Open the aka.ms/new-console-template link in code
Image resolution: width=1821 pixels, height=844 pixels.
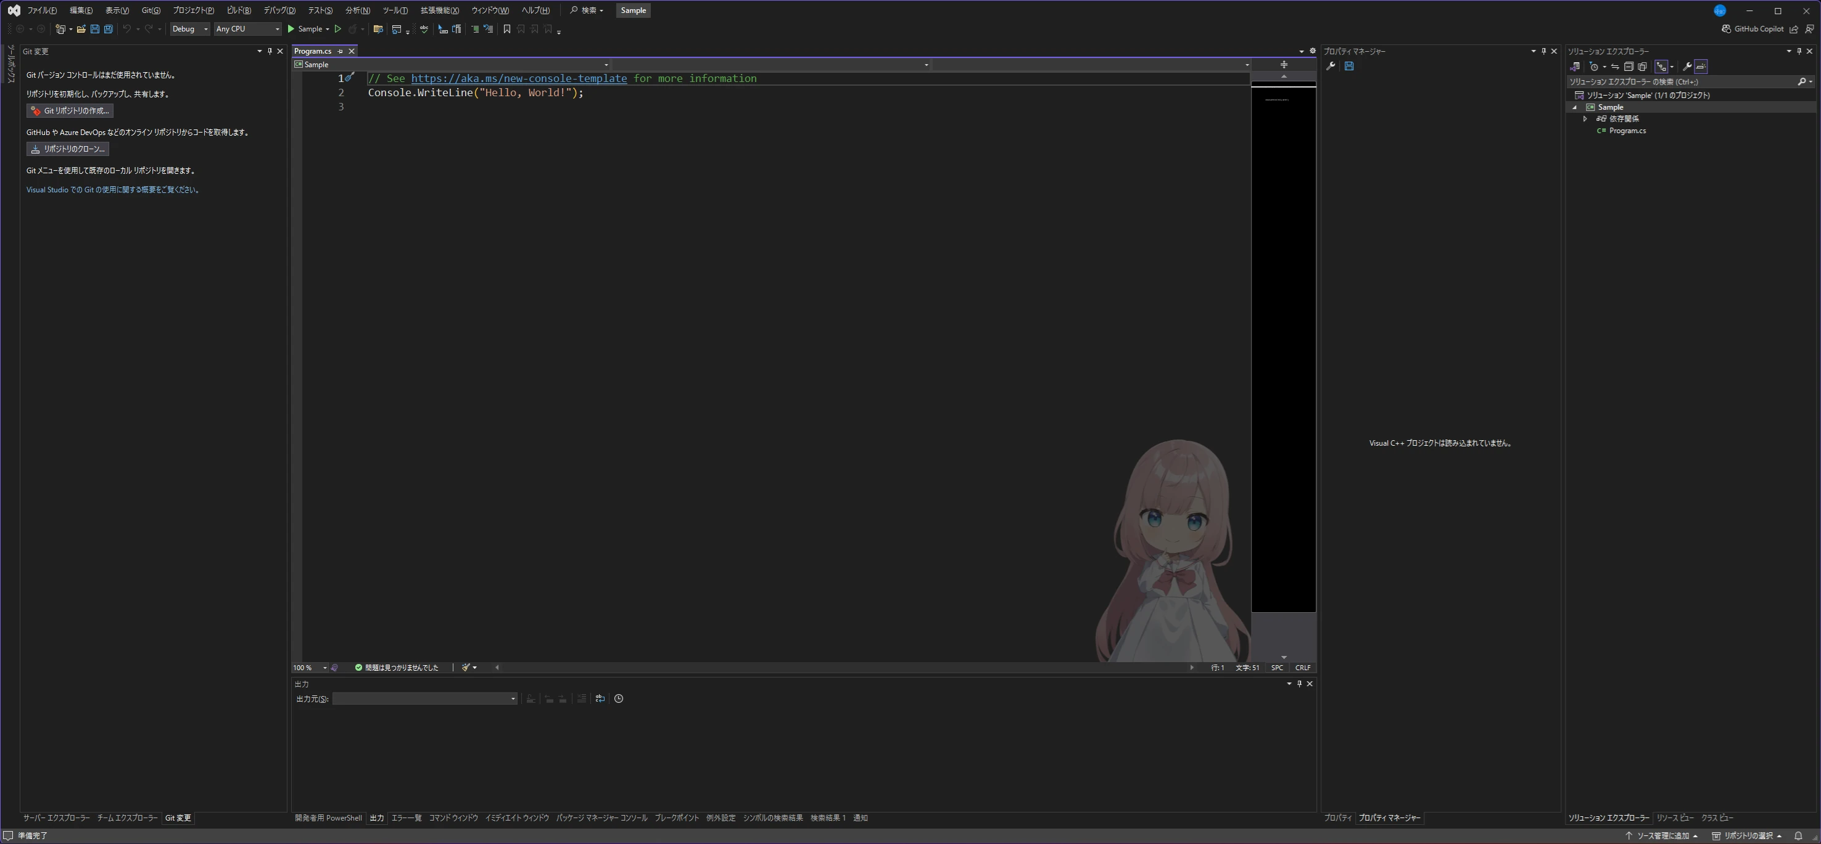point(519,78)
